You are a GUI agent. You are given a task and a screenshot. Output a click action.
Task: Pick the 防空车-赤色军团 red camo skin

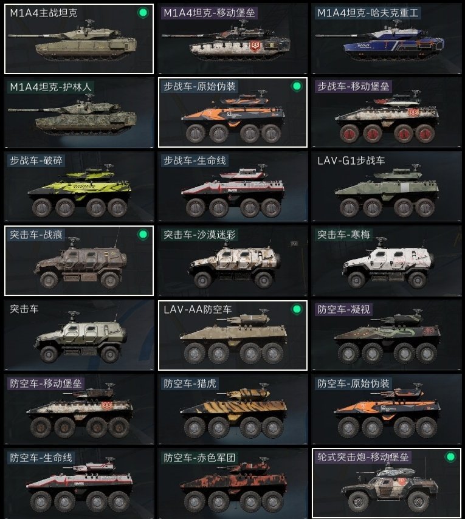pyautogui.click(x=233, y=483)
